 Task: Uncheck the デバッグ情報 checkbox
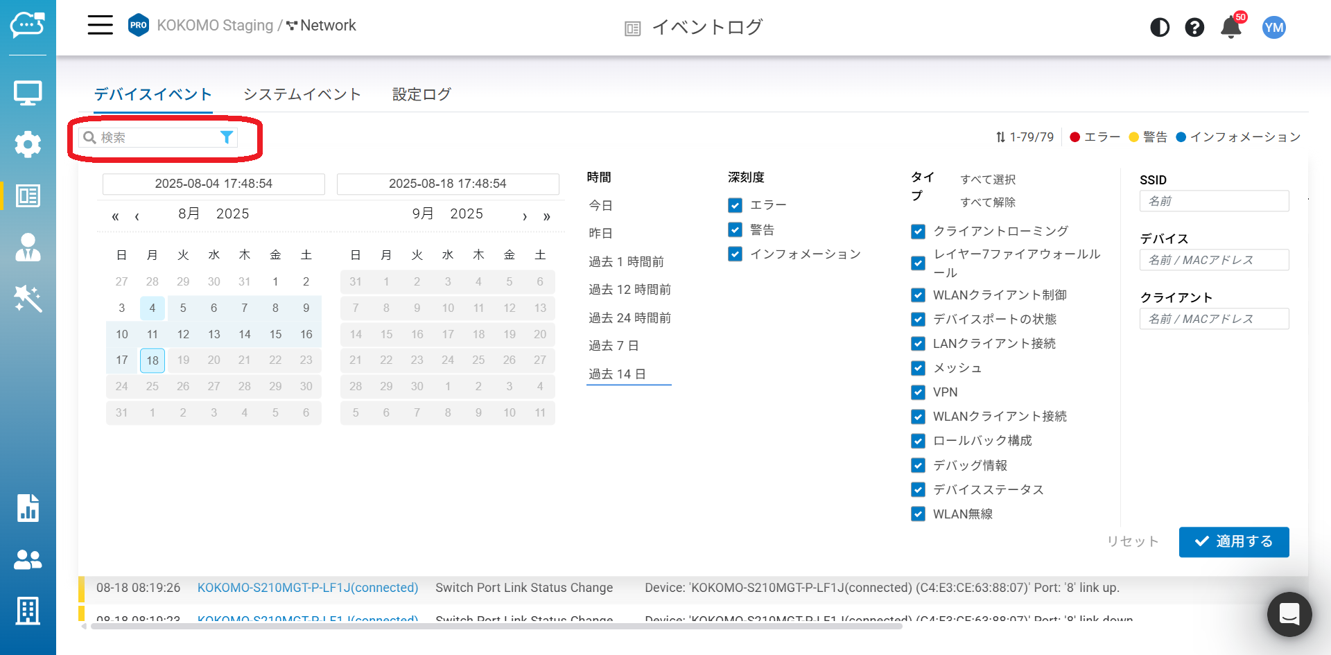(x=918, y=466)
